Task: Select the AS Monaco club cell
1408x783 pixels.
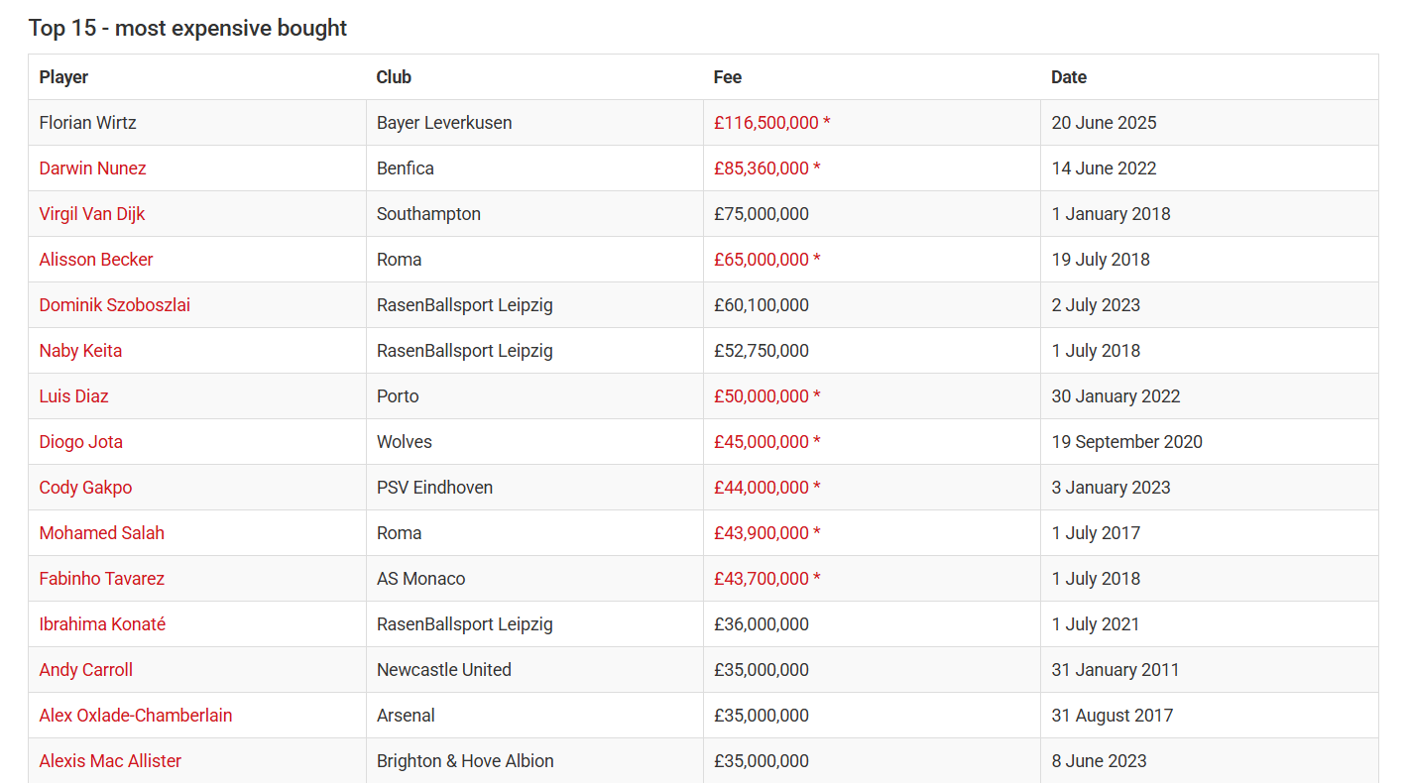Action: tap(534, 579)
